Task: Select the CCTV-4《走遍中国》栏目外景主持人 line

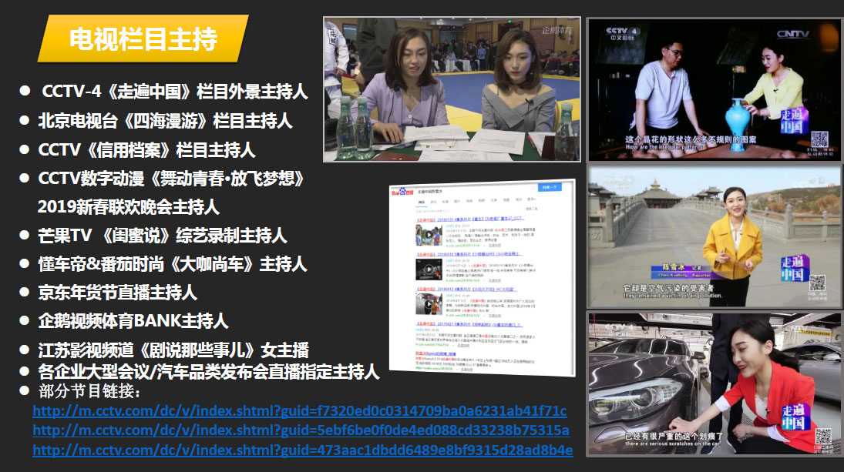Action: [x=175, y=92]
